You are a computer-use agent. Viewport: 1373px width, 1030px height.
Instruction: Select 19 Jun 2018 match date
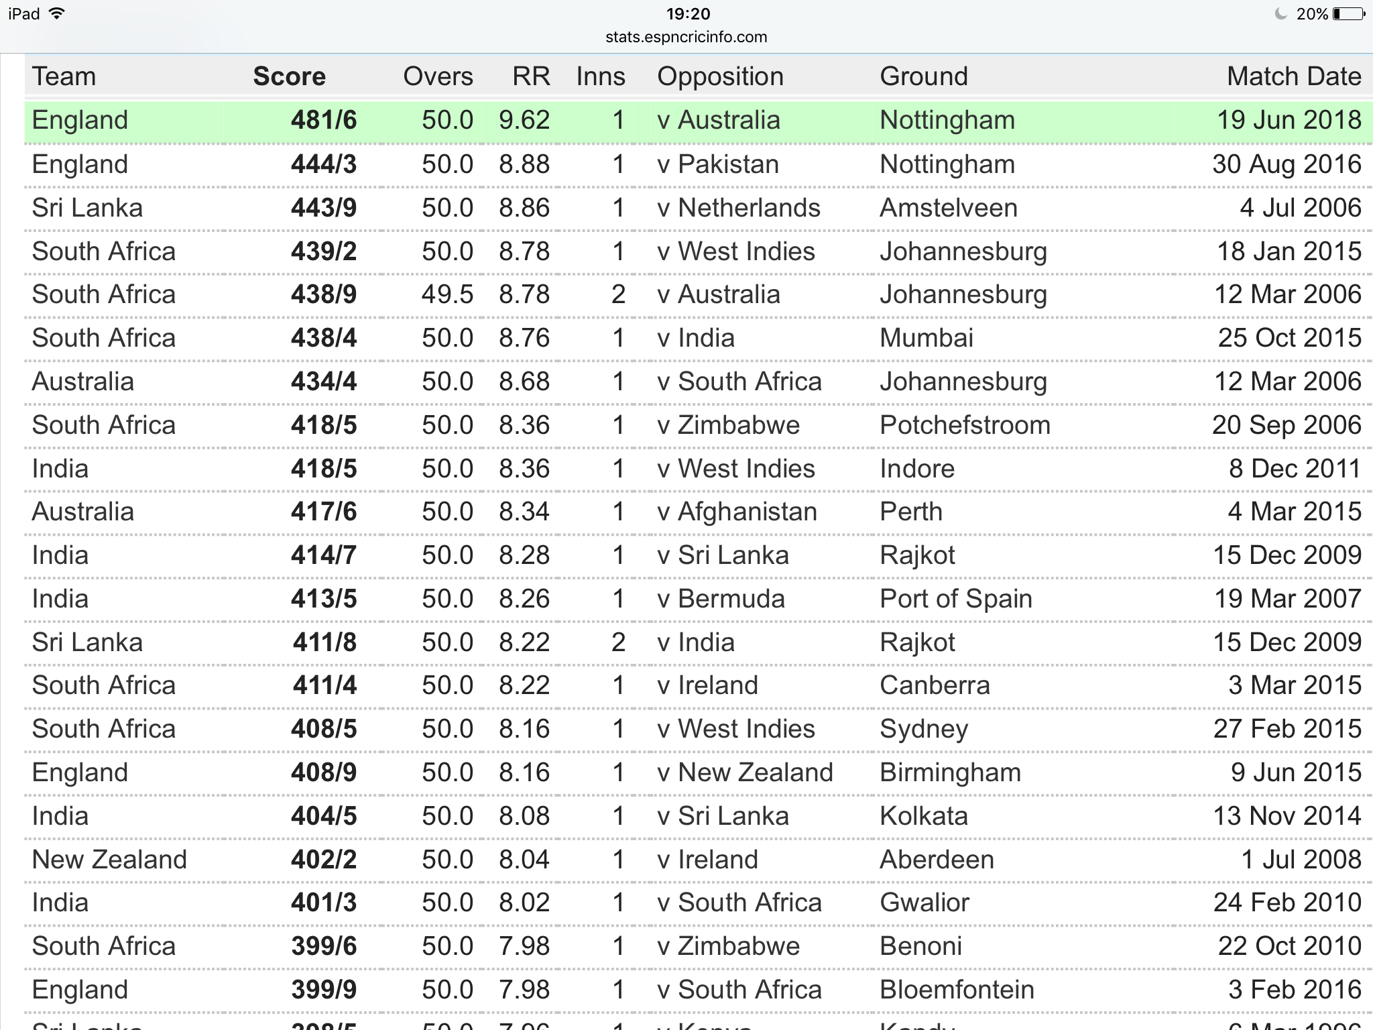1289,121
